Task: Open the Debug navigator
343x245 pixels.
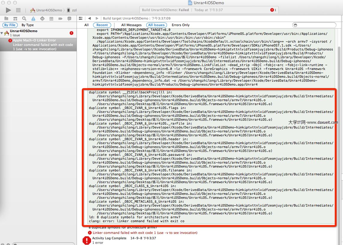Action: point(51,19)
